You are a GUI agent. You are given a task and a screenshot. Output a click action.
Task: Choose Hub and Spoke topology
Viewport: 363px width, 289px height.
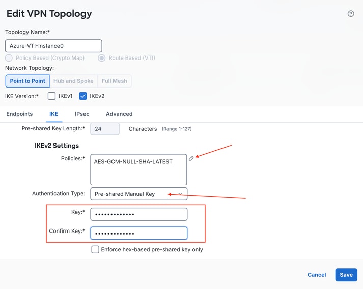click(x=73, y=81)
